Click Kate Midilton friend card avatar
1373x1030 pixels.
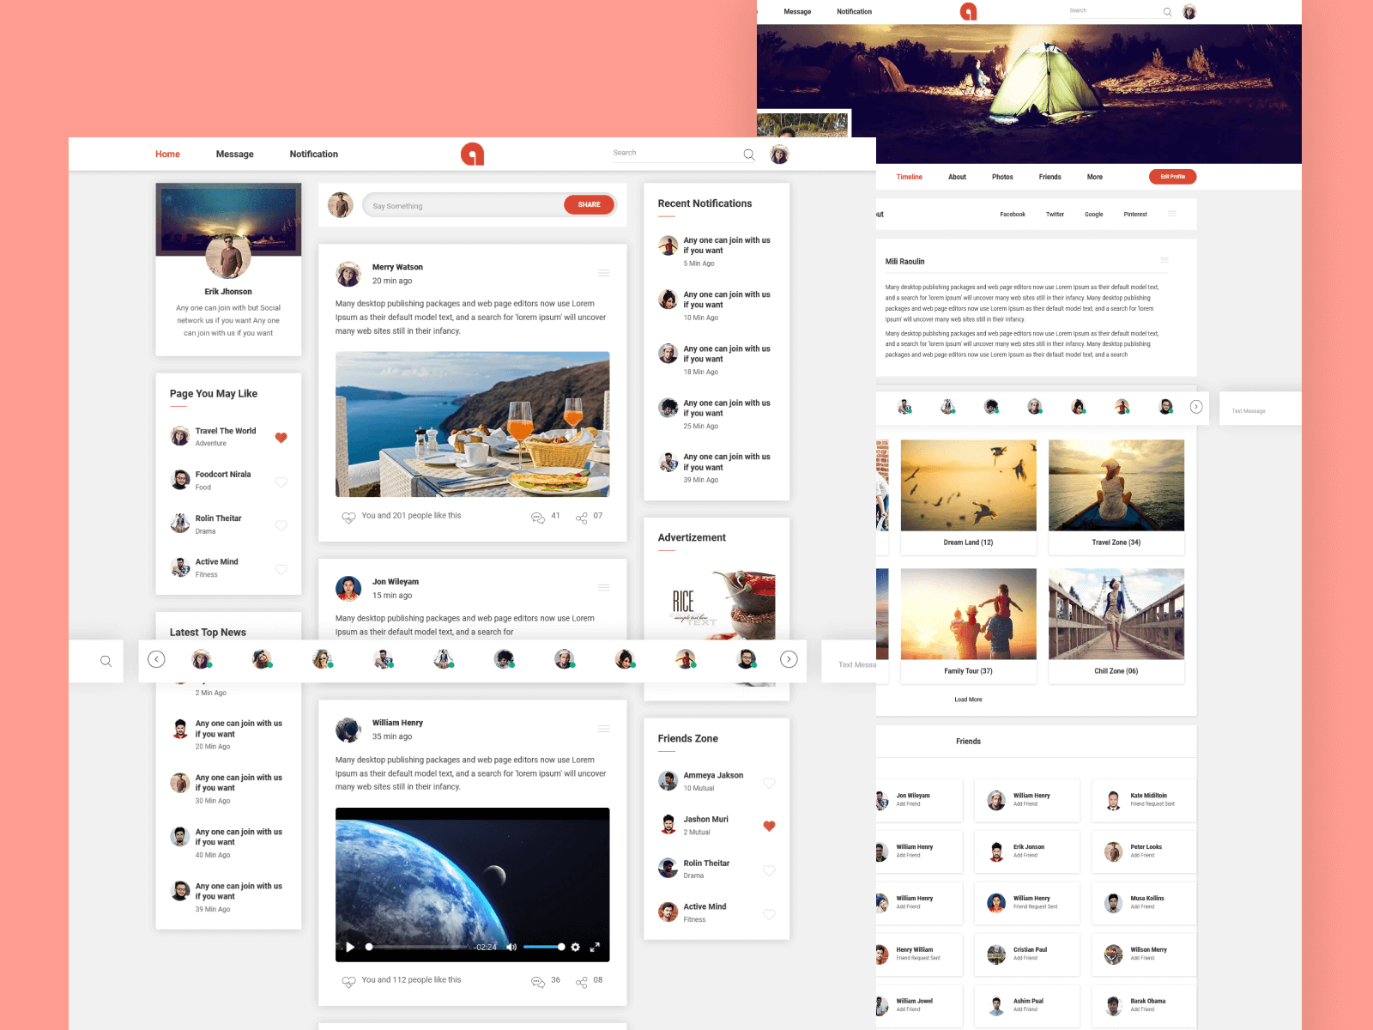coord(1113,801)
